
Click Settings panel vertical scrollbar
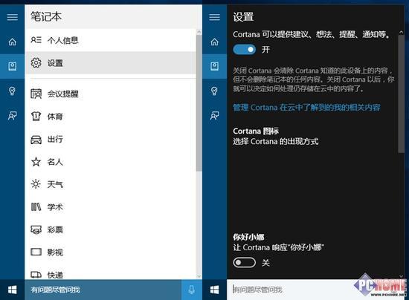coord(401,94)
